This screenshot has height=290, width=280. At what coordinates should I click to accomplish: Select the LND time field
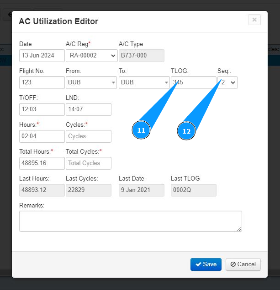88,109
